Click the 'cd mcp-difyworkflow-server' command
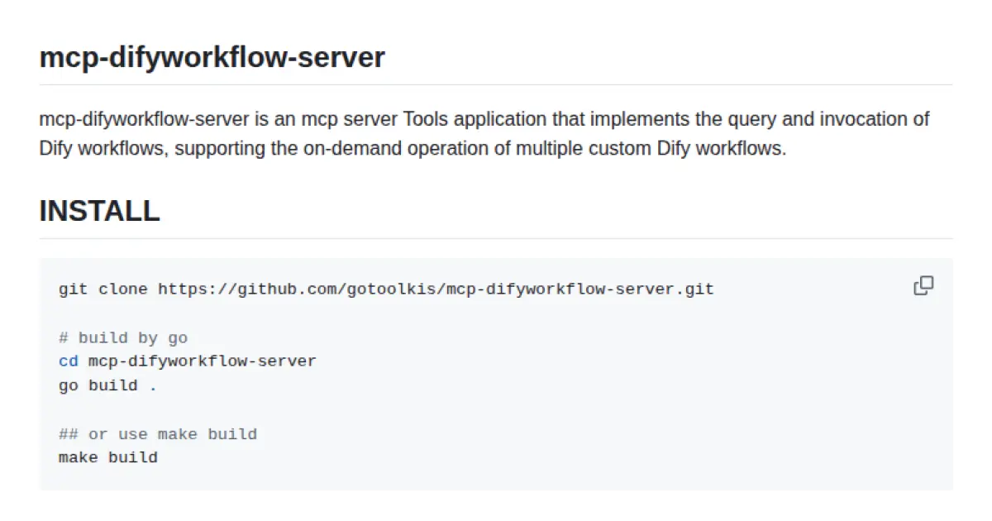The image size is (992, 521). tap(187, 361)
